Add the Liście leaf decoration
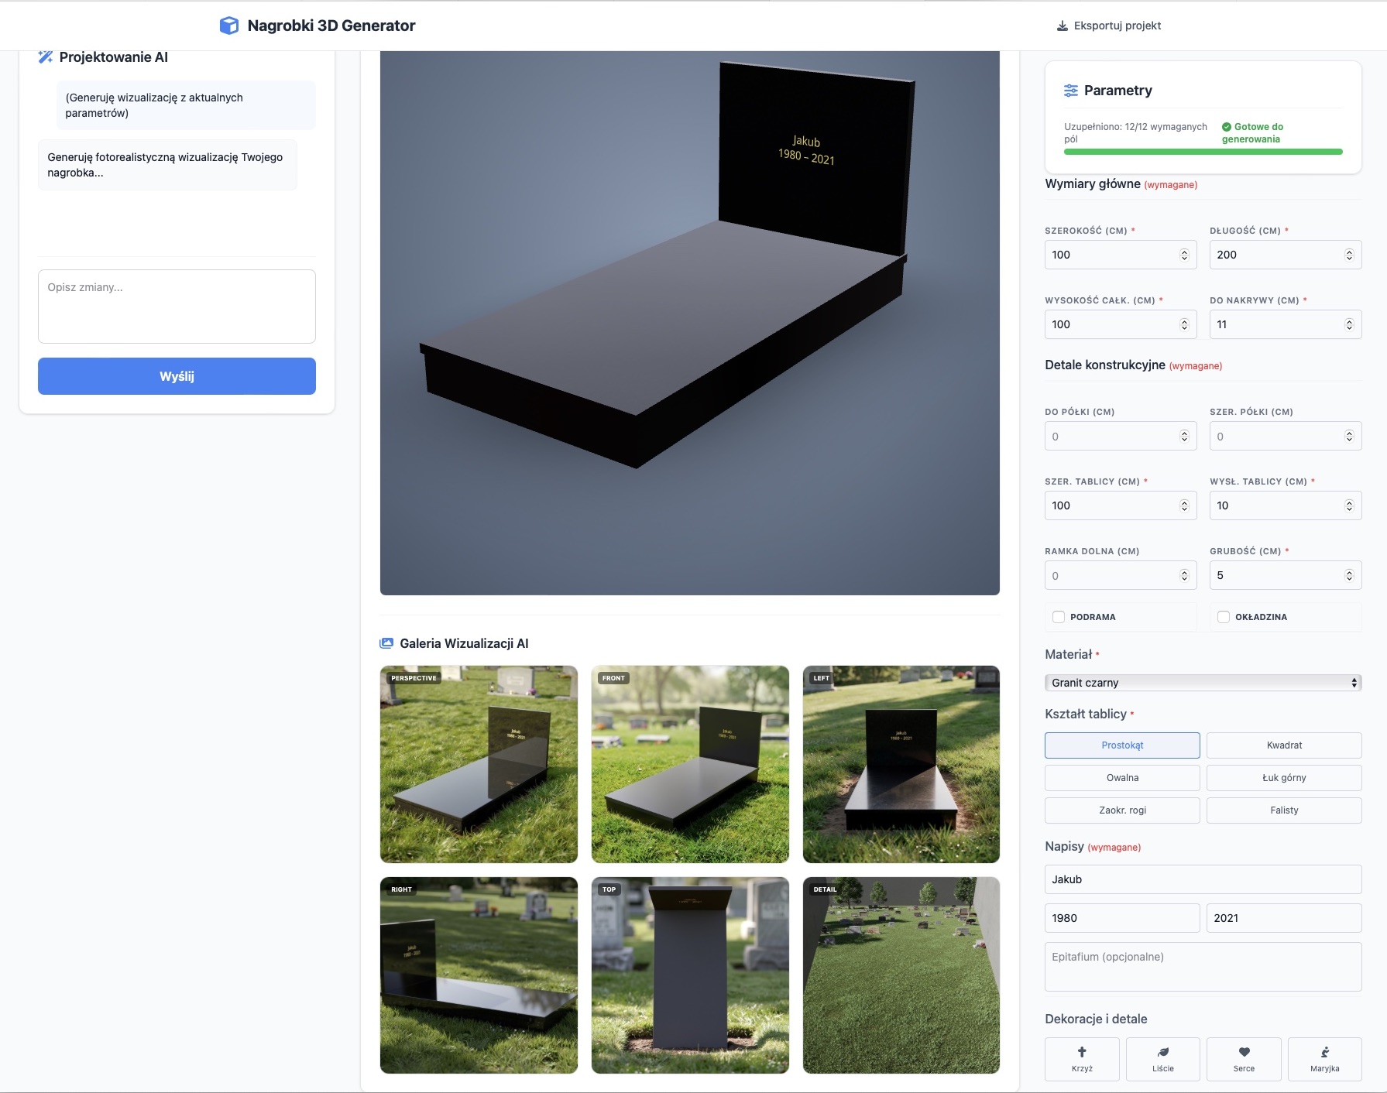 tap(1163, 1058)
